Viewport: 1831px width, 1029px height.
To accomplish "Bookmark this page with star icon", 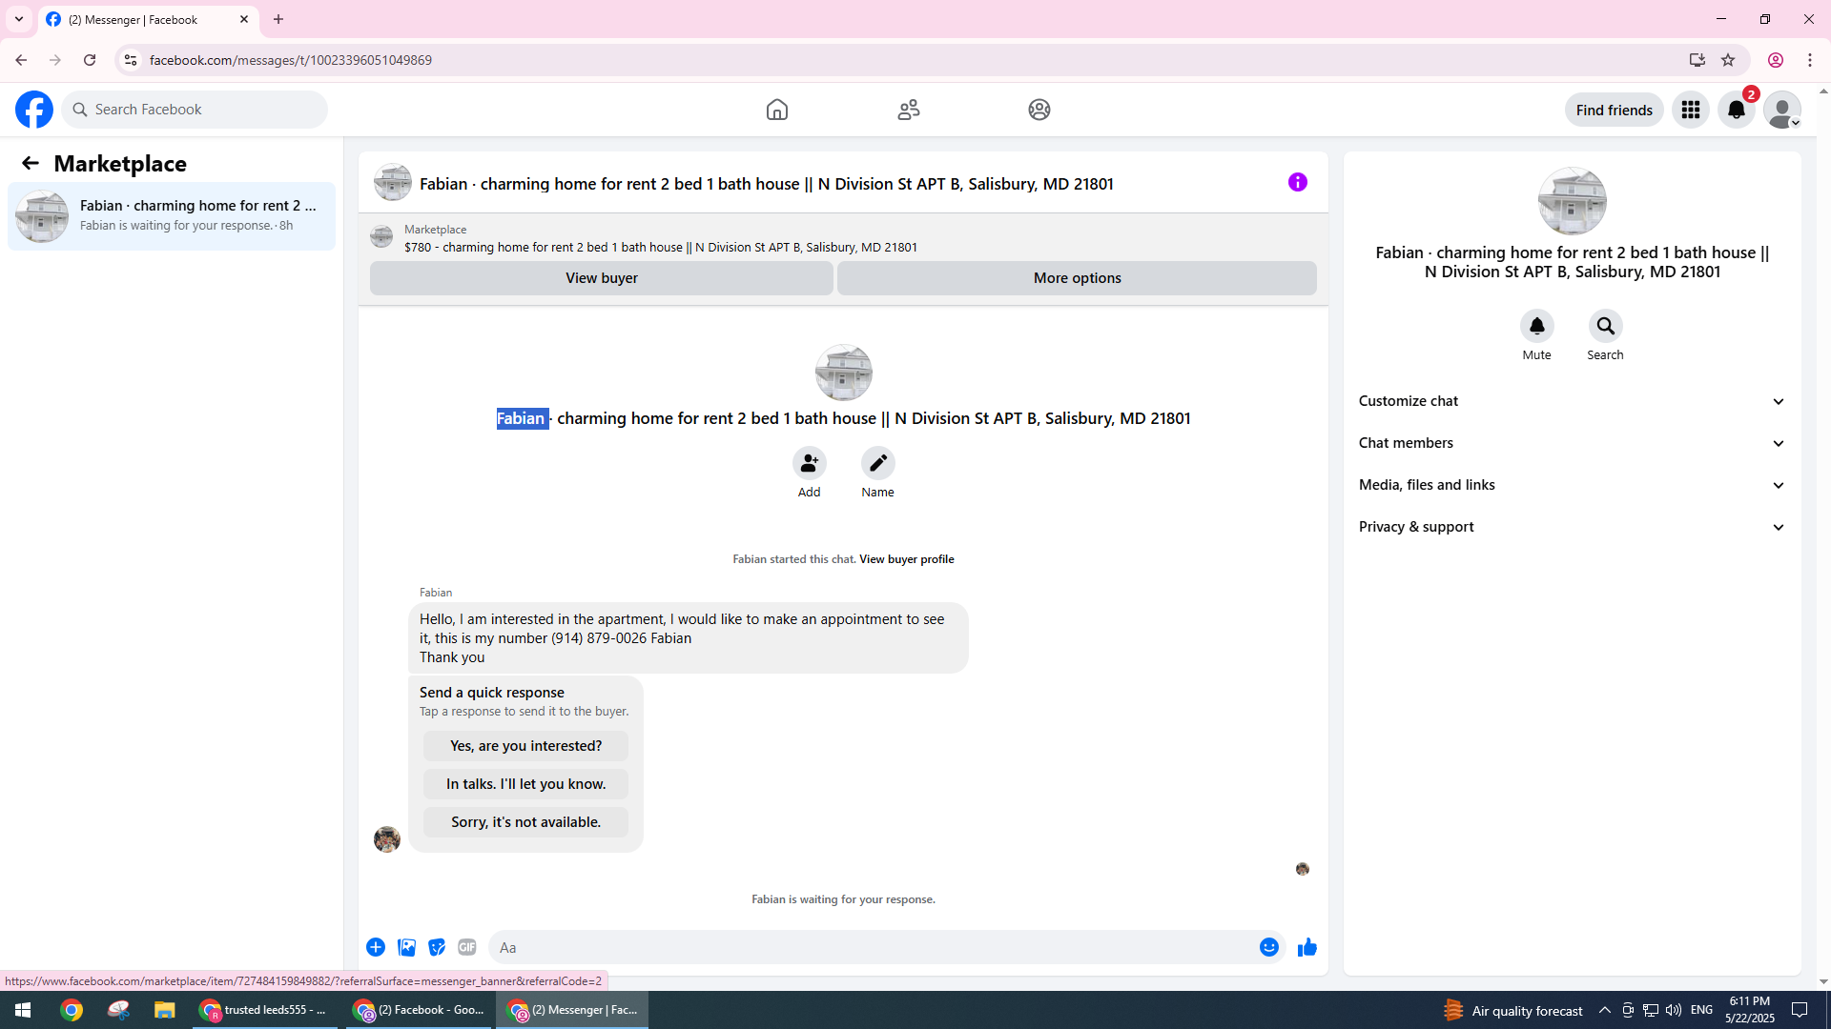I will tap(1728, 60).
